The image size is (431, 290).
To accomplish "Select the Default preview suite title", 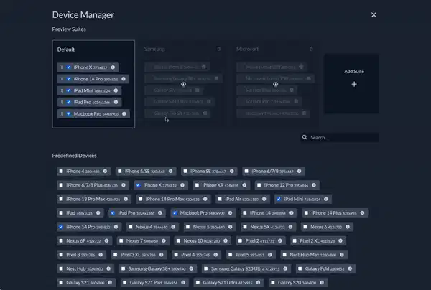I will tap(66, 50).
